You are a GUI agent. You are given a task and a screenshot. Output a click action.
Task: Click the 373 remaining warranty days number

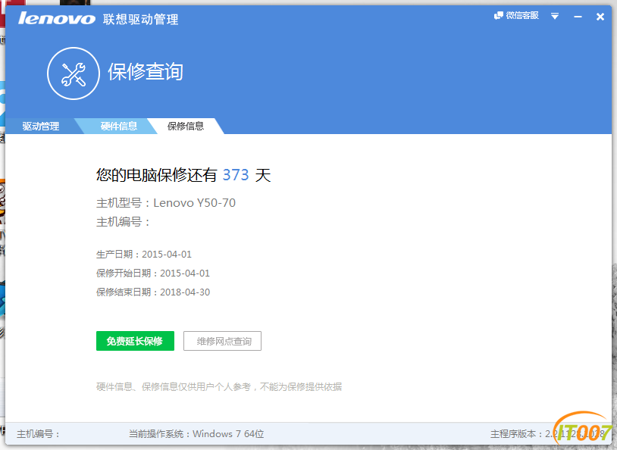(x=236, y=175)
